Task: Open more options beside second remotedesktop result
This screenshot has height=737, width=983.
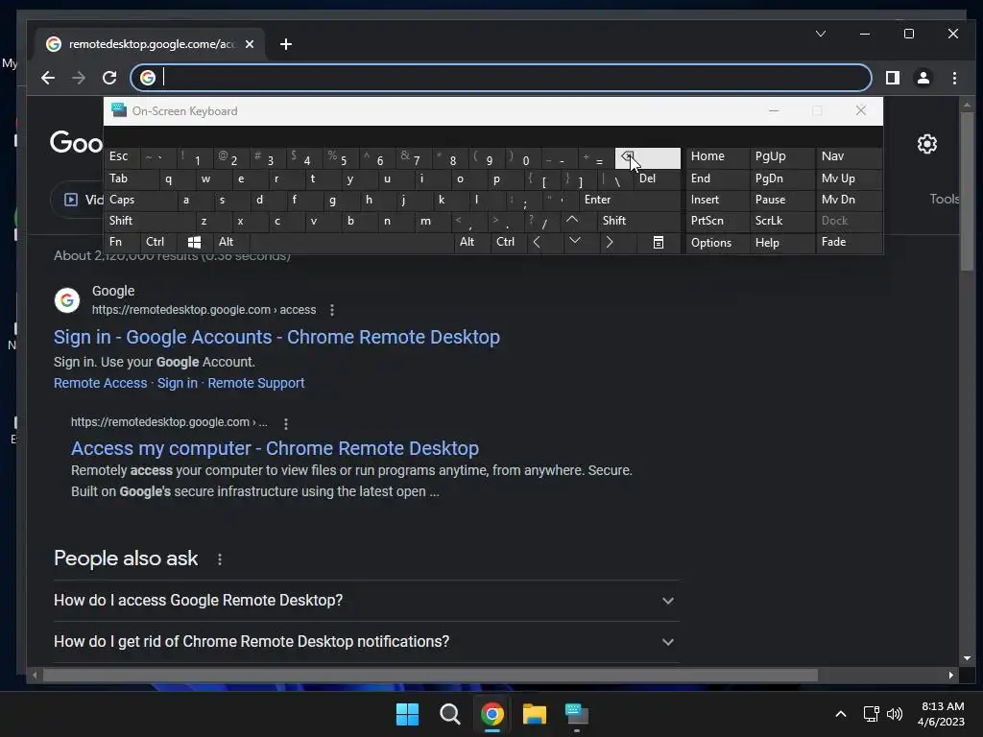Action: (x=286, y=424)
